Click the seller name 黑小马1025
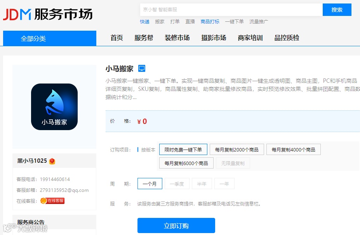The image size is (360, 235). 32,161
